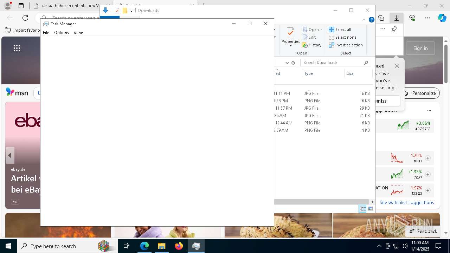This screenshot has width=450, height=253.
Task: Expand the Explorer address bar history dropdown
Action: click(287, 63)
